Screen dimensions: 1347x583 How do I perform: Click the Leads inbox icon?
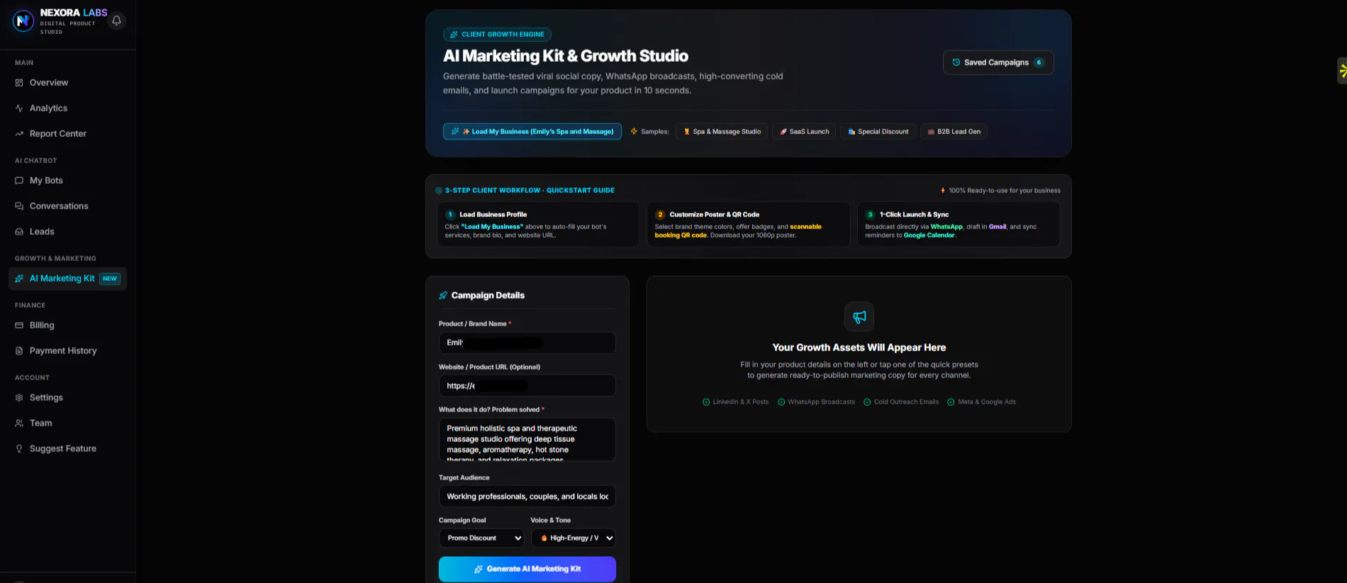19,232
